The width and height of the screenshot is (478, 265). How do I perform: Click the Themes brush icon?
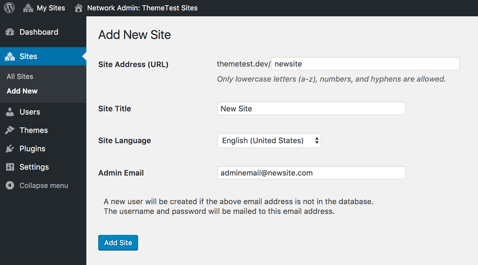tap(10, 130)
